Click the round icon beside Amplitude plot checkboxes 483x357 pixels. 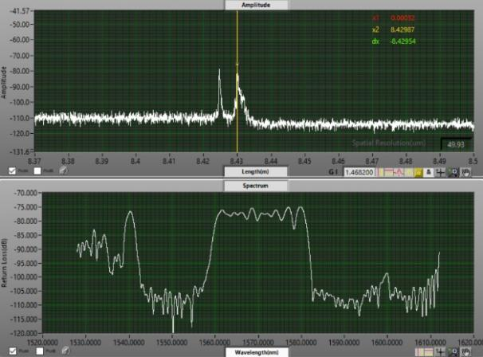[63, 171]
